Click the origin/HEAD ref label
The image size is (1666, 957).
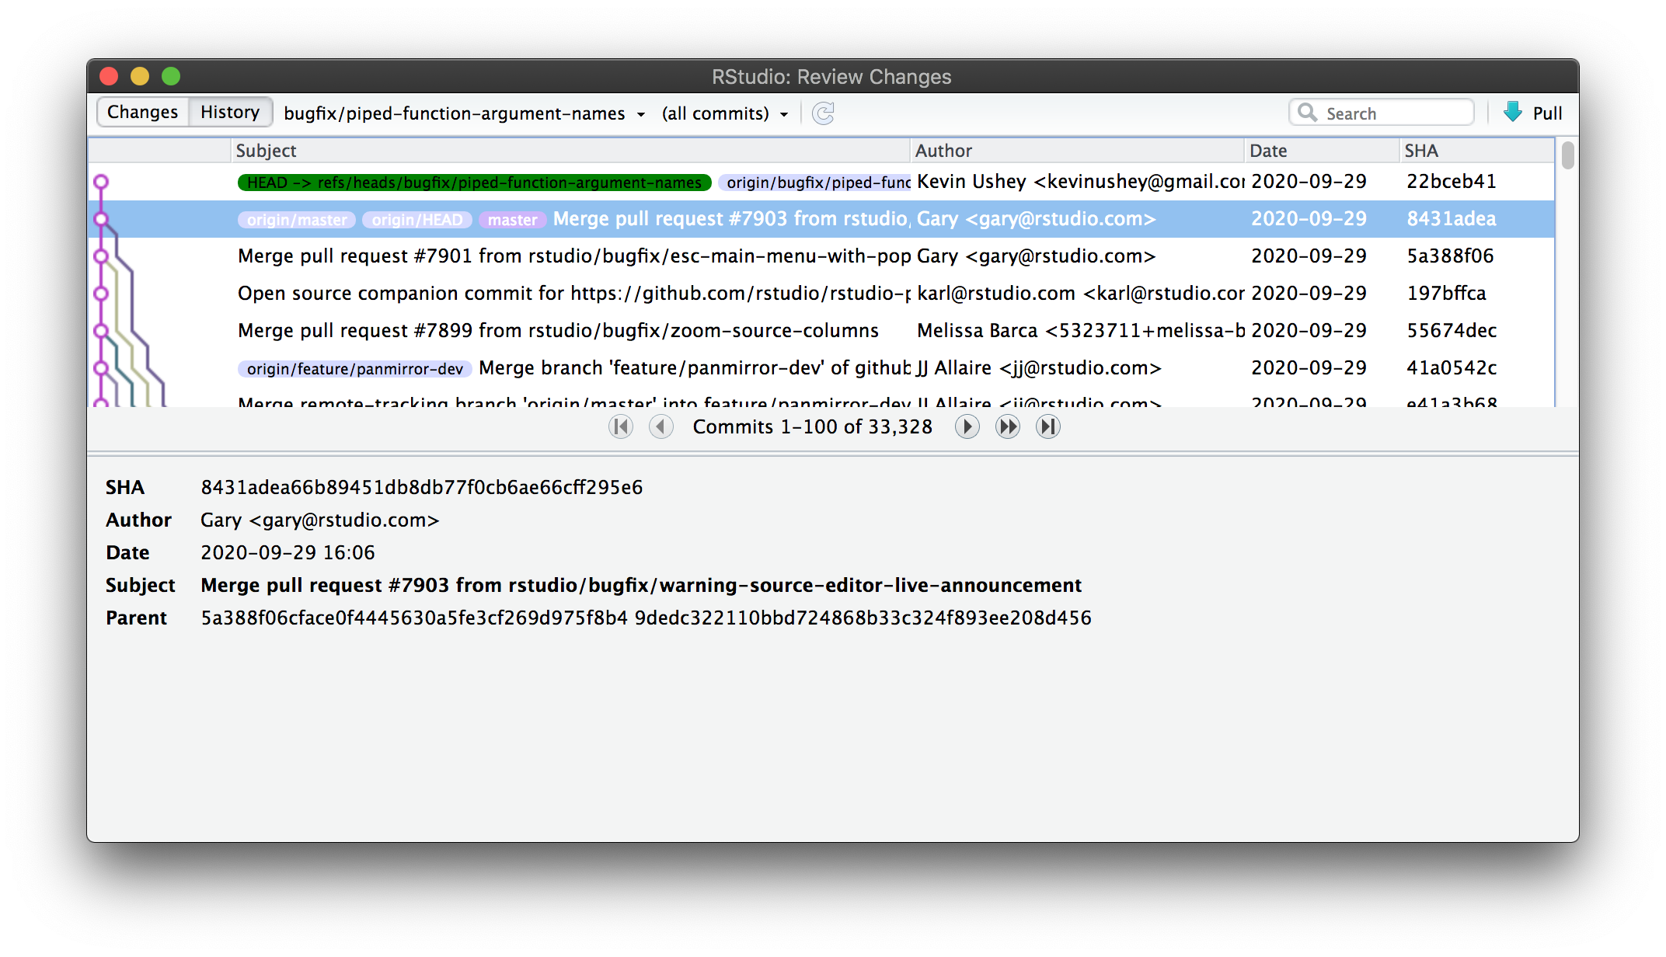[416, 220]
